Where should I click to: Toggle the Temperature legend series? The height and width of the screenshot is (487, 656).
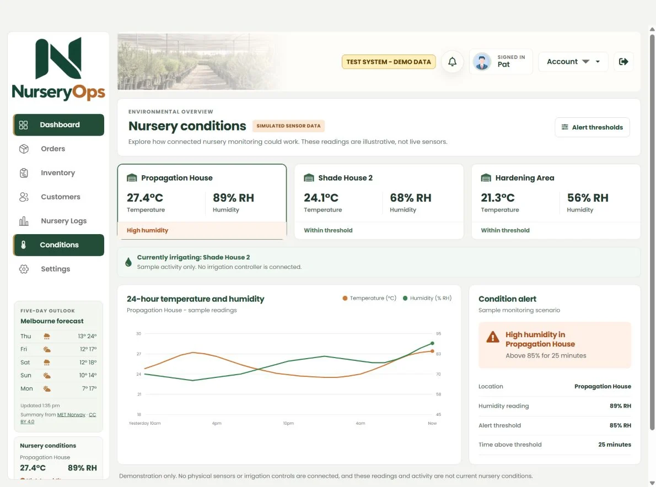click(x=369, y=298)
